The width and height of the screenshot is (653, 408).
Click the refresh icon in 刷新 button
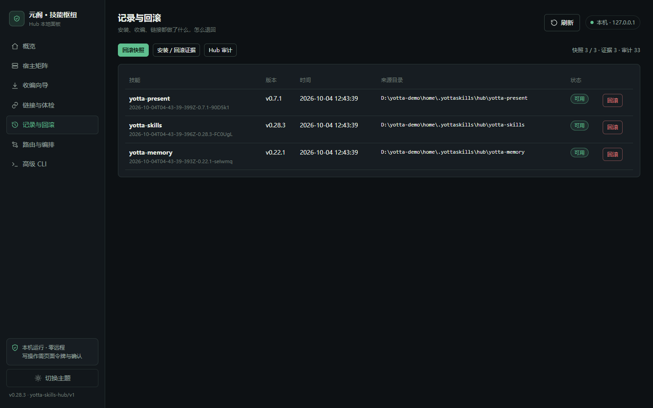click(x=554, y=23)
